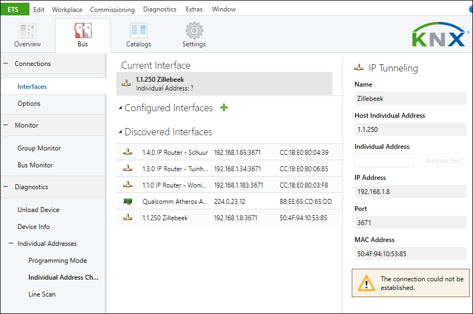
Task: Collapse the Individual Addresses subtree
Action: (x=11, y=243)
